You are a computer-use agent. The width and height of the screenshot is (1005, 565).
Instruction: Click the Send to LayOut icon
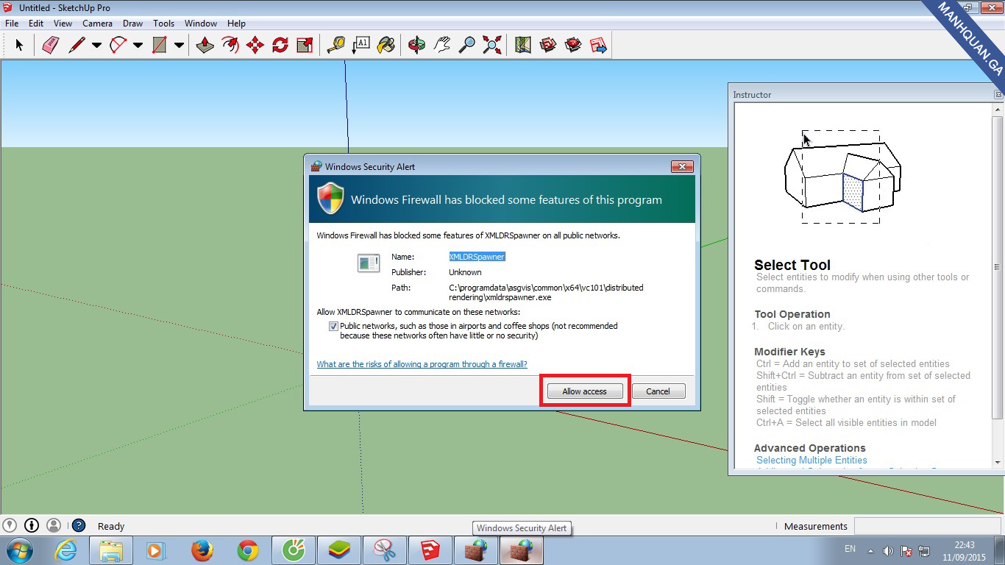click(598, 46)
